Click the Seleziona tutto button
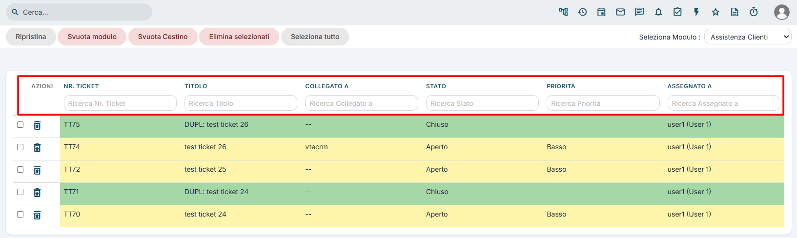 [315, 37]
